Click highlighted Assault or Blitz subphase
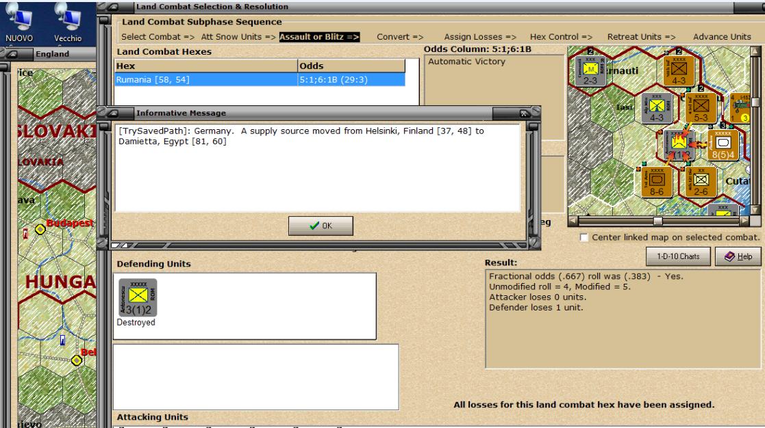The width and height of the screenshot is (765, 428). point(319,36)
